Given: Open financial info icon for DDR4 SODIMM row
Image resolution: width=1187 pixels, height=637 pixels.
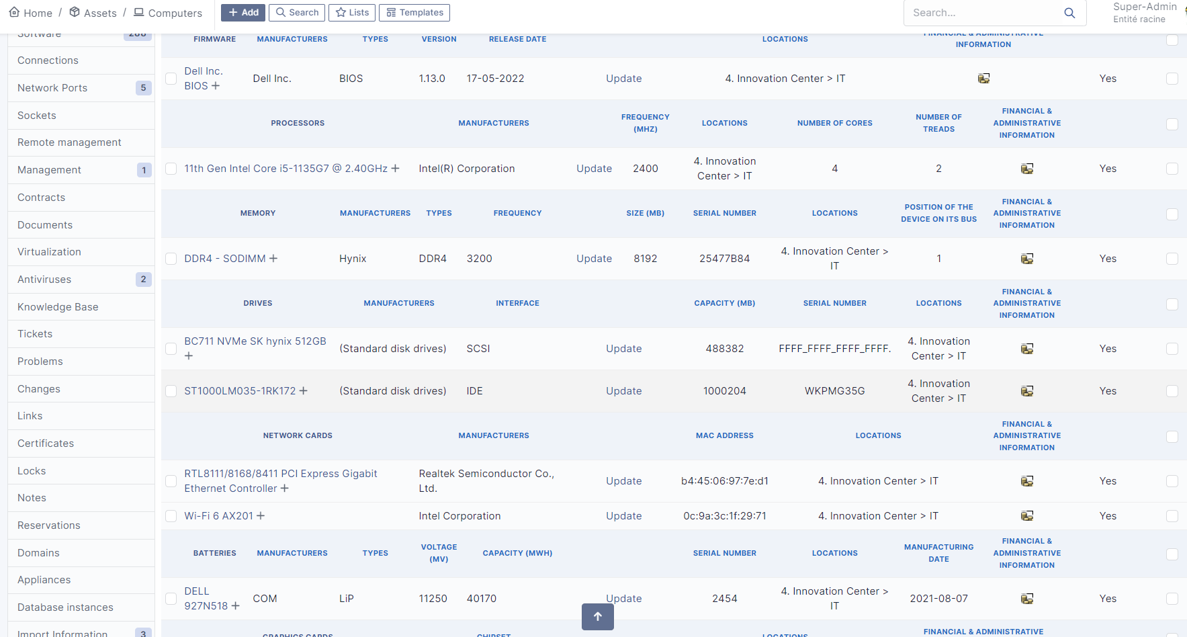Looking at the screenshot, I should coord(1027,259).
